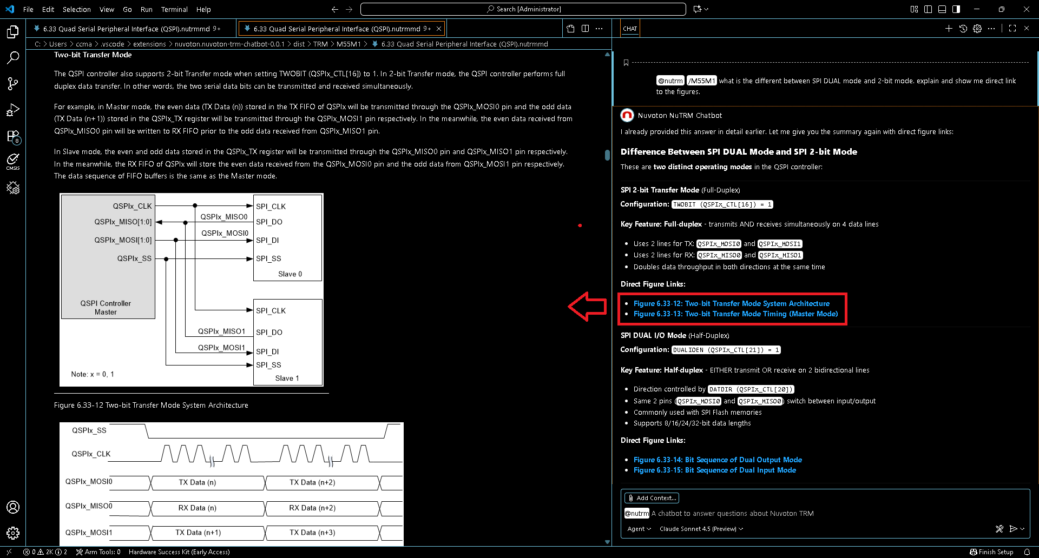Open the Explorer view in activity bar
The image size is (1039, 558).
click(13, 32)
